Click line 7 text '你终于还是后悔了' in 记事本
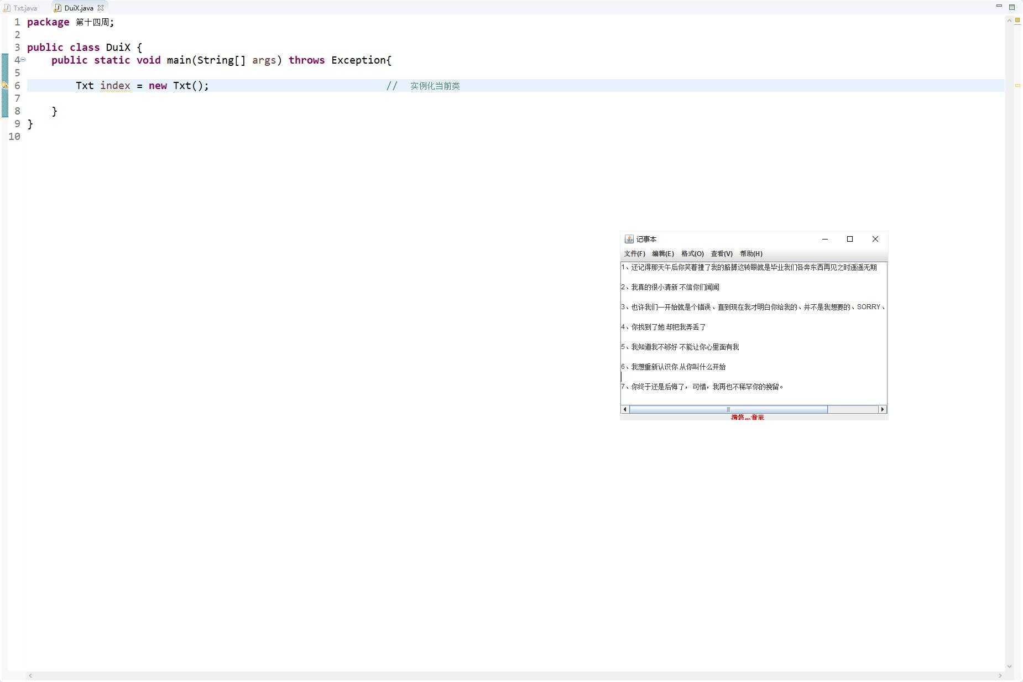1023x682 pixels. [657, 387]
